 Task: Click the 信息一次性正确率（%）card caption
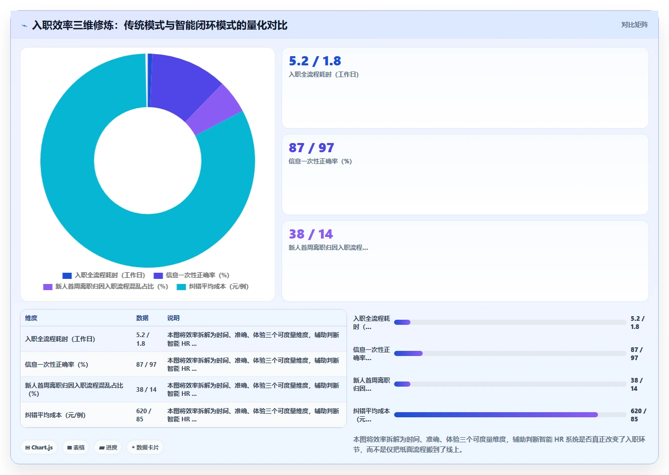[x=320, y=161]
